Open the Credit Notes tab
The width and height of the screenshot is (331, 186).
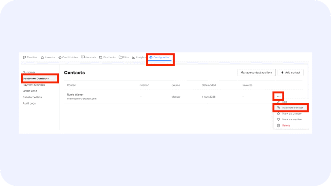pos(68,57)
